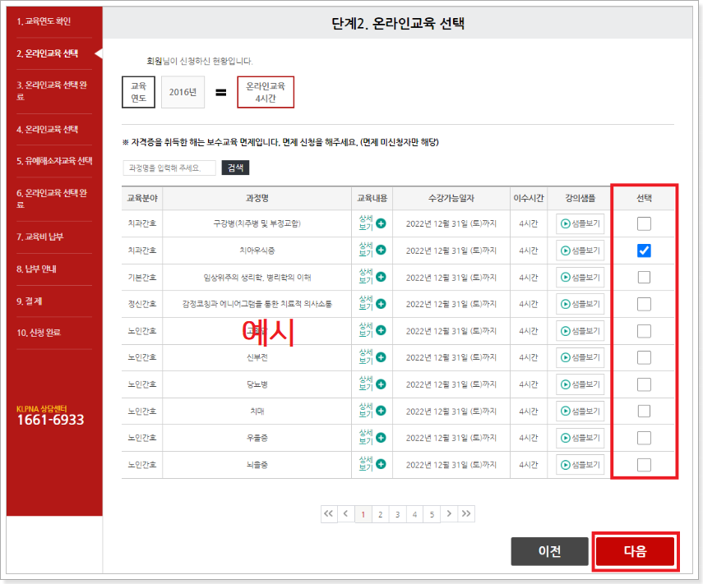This screenshot has width=703, height=584.
Task: Select the 치매 course checkbox
Action: (x=644, y=411)
